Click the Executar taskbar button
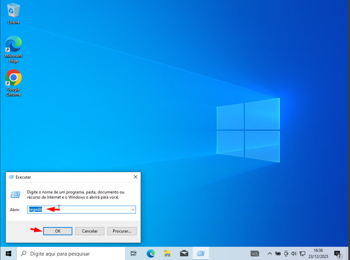This screenshot has height=260, width=350. [201, 254]
